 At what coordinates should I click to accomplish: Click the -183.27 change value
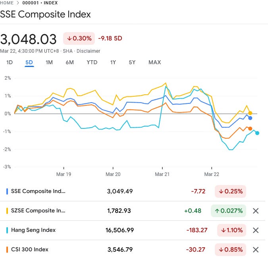[197, 230]
